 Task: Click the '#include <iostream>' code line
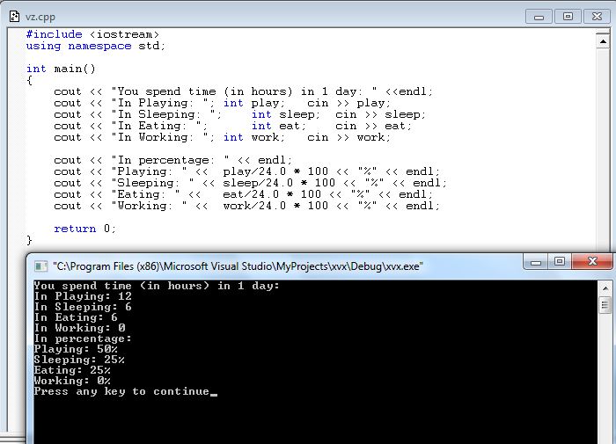point(92,34)
